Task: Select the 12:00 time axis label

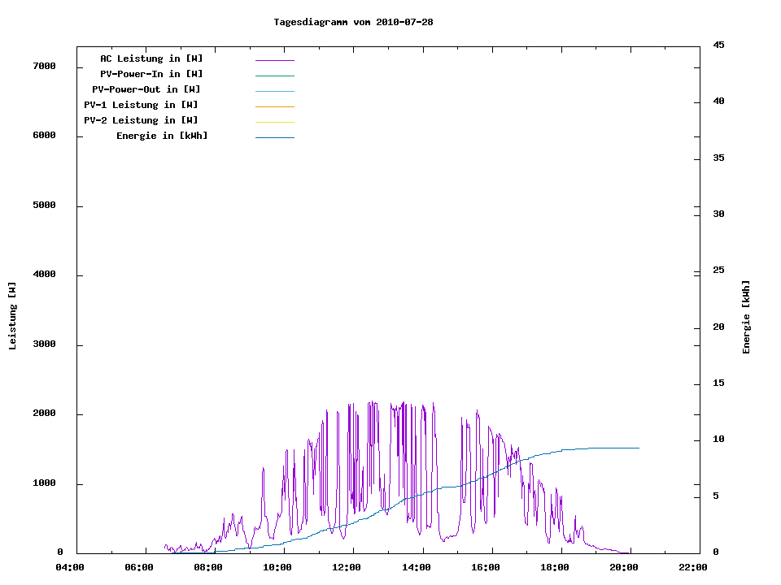Action: pyautogui.click(x=347, y=567)
